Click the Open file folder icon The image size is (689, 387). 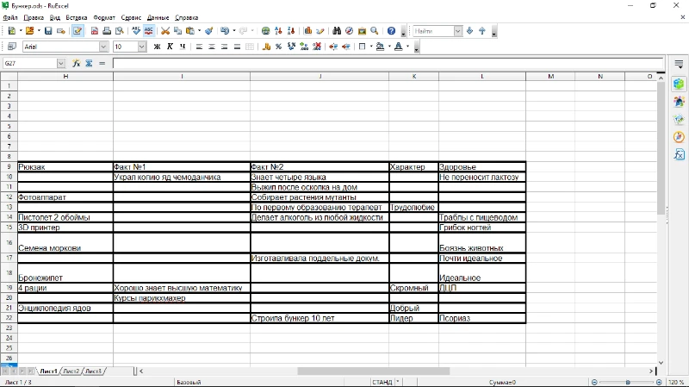click(29, 31)
